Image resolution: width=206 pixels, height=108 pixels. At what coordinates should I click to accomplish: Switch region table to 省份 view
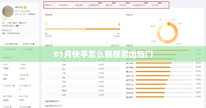[x=113, y=46]
